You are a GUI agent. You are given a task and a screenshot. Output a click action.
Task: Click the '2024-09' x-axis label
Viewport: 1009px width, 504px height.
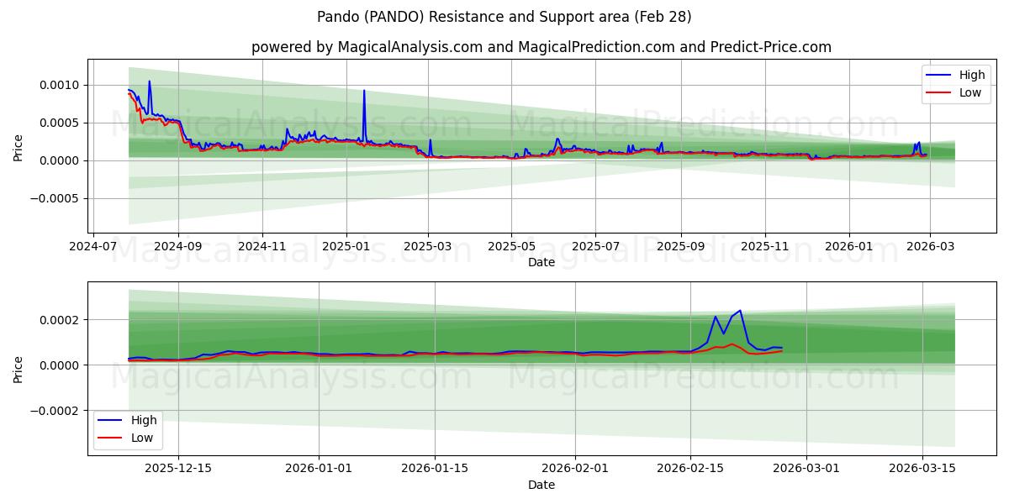click(178, 247)
